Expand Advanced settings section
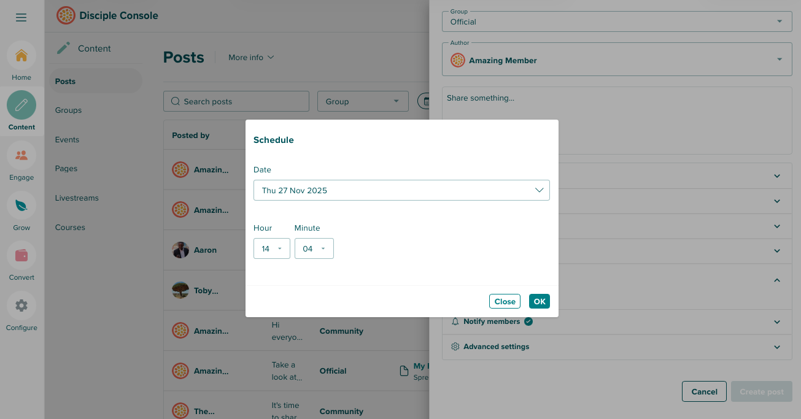 click(617, 347)
